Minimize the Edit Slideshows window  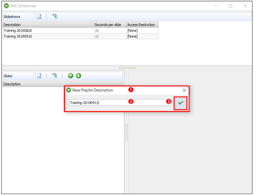pos(216,6)
